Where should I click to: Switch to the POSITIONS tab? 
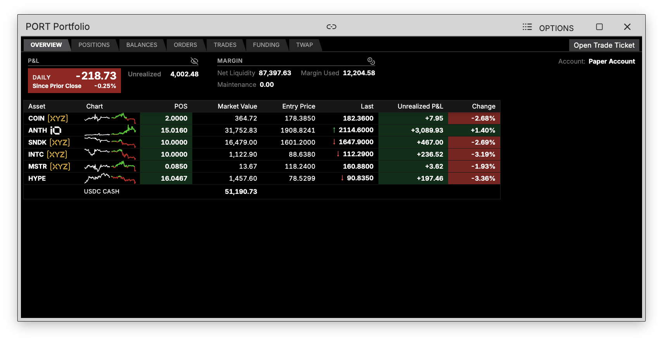pyautogui.click(x=94, y=45)
